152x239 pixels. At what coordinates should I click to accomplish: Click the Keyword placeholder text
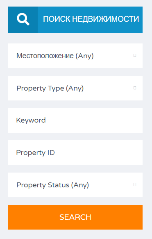pos(31,121)
